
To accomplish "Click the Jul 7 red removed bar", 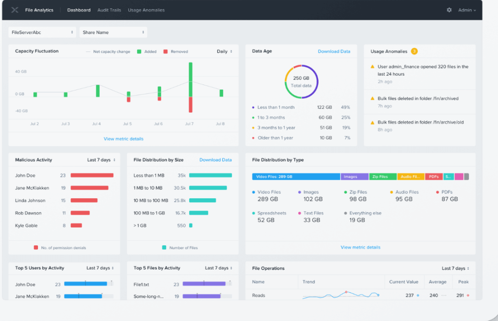I will pos(191,105).
